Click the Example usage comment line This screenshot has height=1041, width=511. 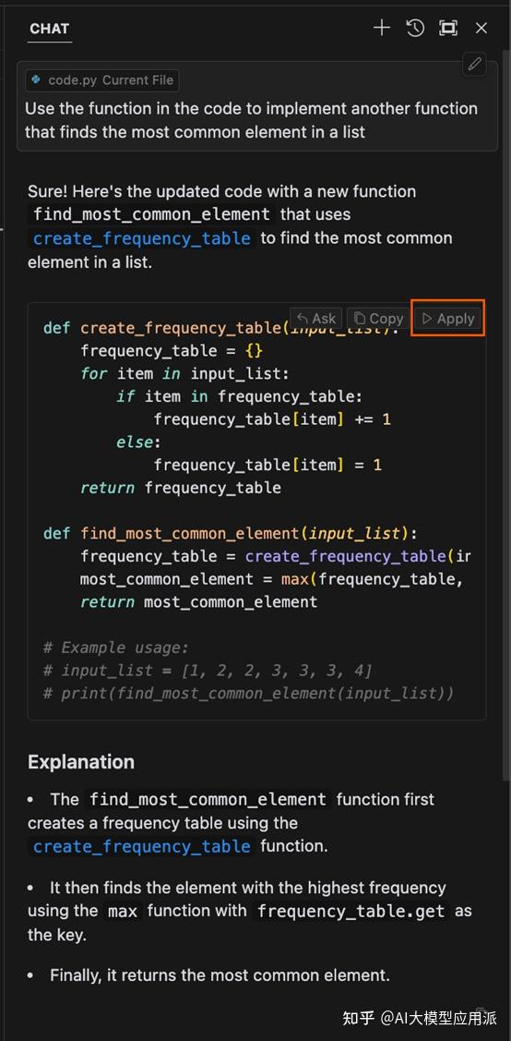pyautogui.click(x=116, y=648)
